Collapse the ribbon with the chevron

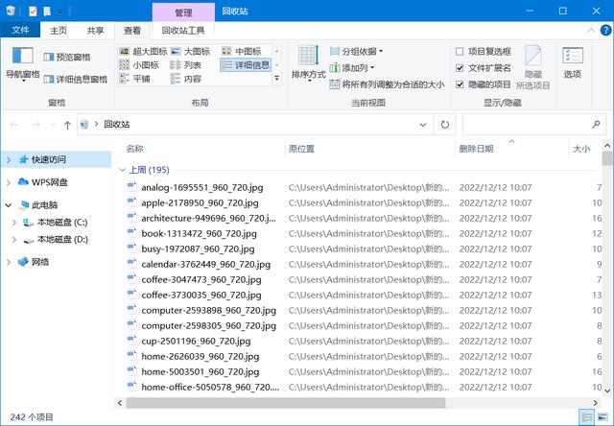point(591,30)
